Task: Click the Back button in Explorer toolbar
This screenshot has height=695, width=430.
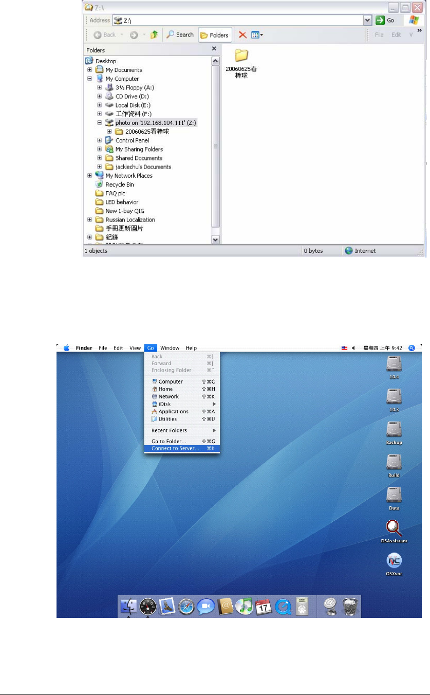Action: pyautogui.click(x=105, y=35)
